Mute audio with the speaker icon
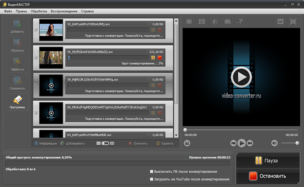Viewport: 304px width, 187px height. pyautogui.click(x=274, y=143)
